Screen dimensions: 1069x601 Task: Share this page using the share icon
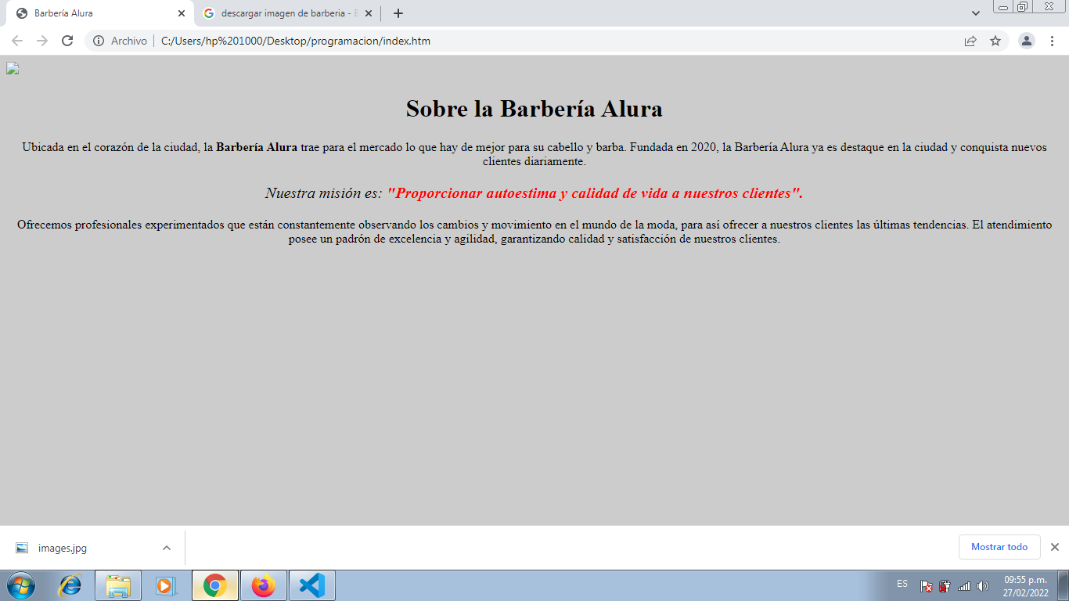coord(970,41)
